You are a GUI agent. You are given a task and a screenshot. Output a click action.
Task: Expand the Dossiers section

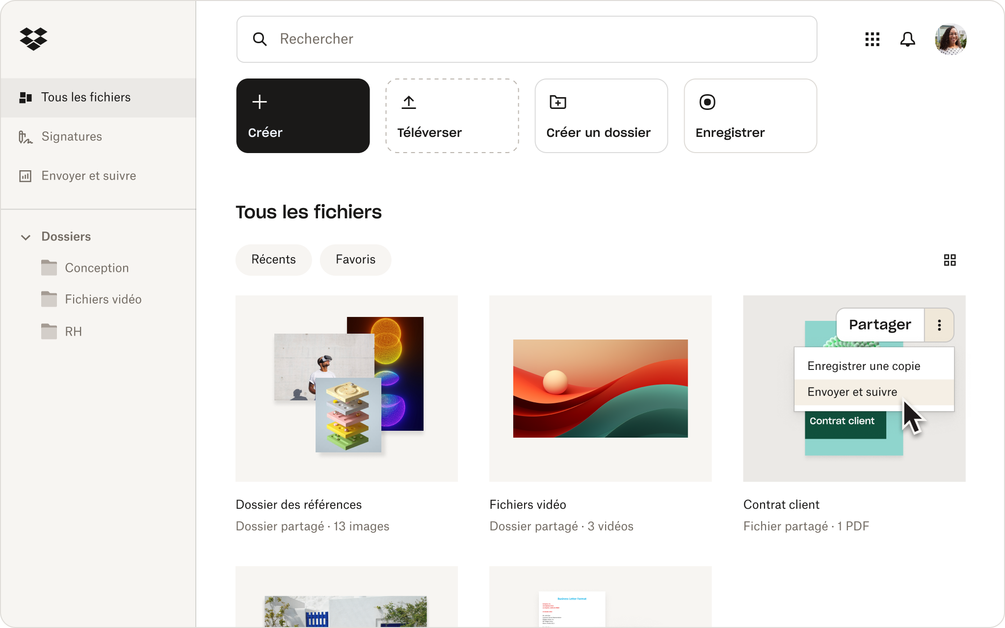[x=26, y=236]
